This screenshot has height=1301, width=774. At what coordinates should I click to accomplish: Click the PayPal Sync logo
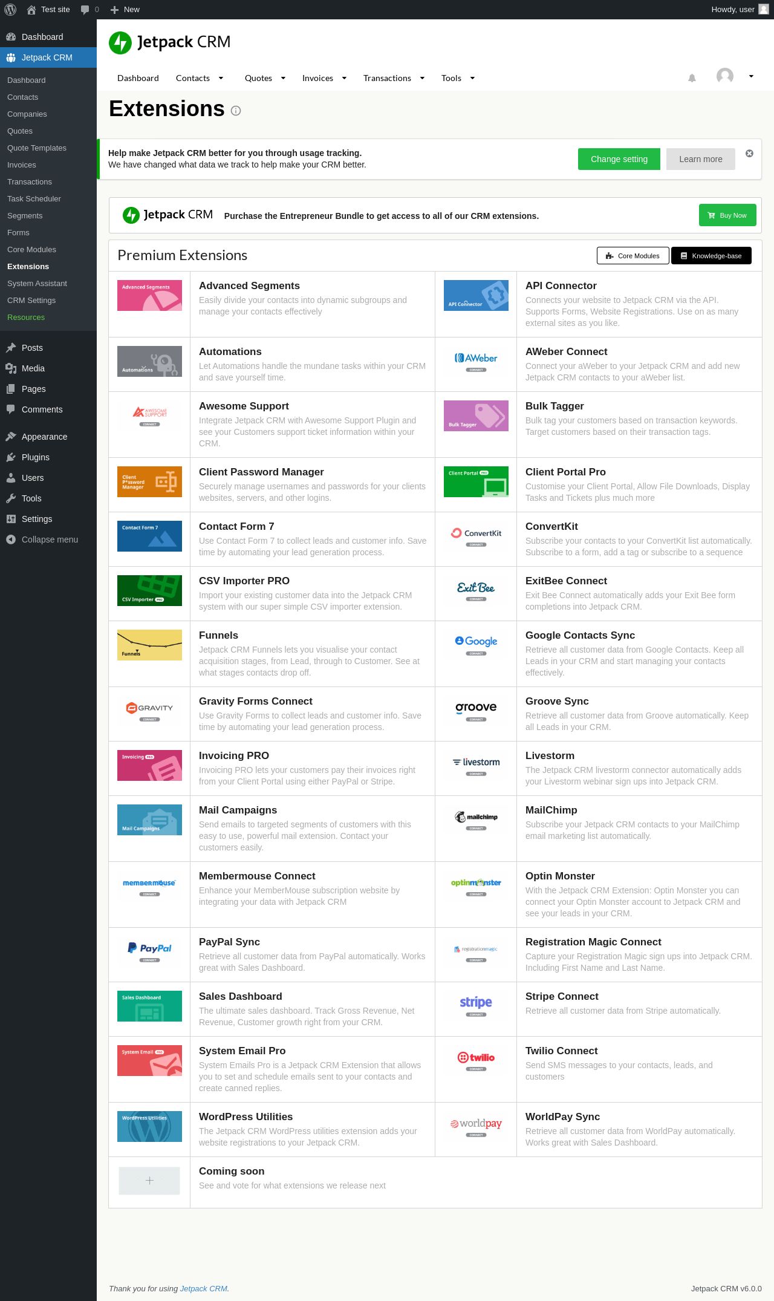coord(149,951)
